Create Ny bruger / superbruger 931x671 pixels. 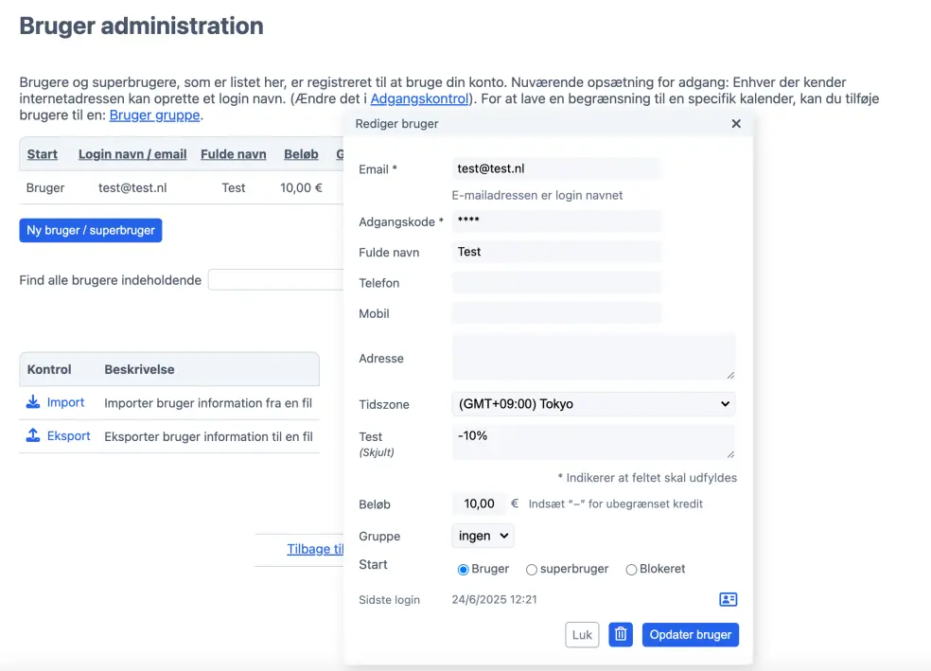[91, 230]
